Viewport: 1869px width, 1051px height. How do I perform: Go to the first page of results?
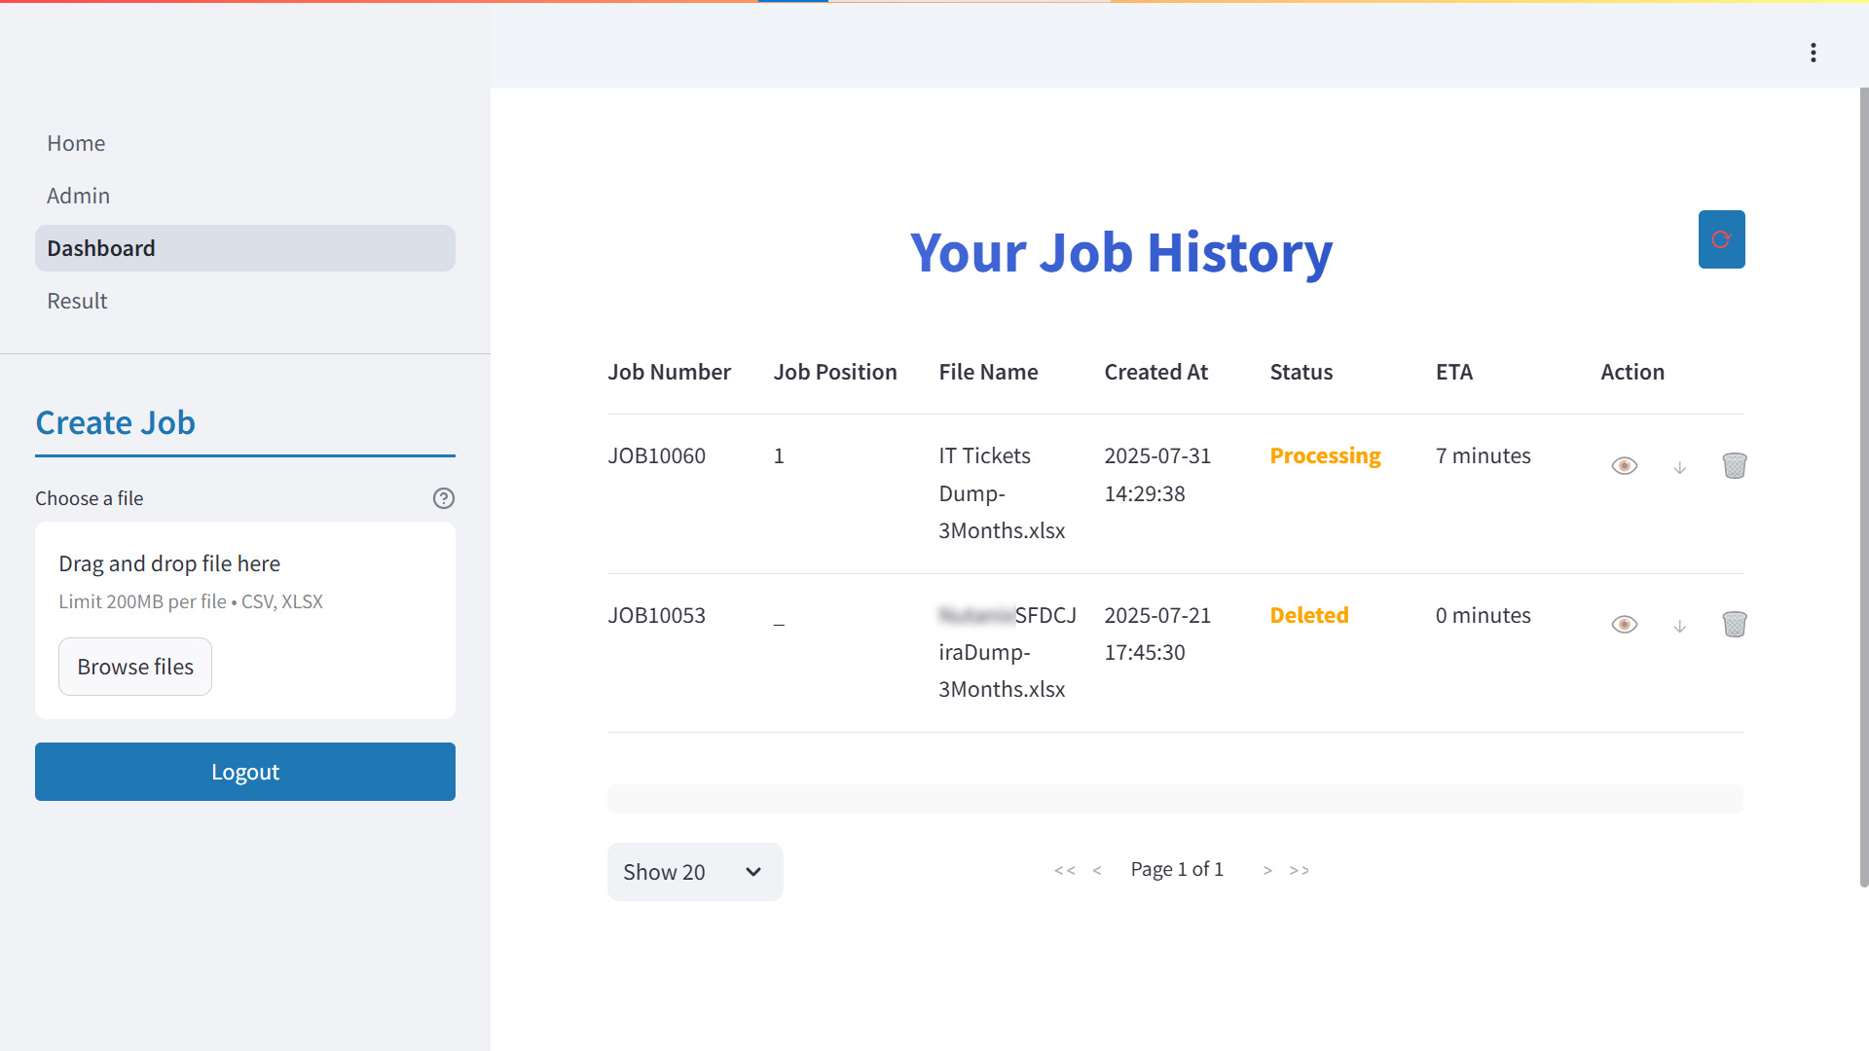click(x=1064, y=870)
